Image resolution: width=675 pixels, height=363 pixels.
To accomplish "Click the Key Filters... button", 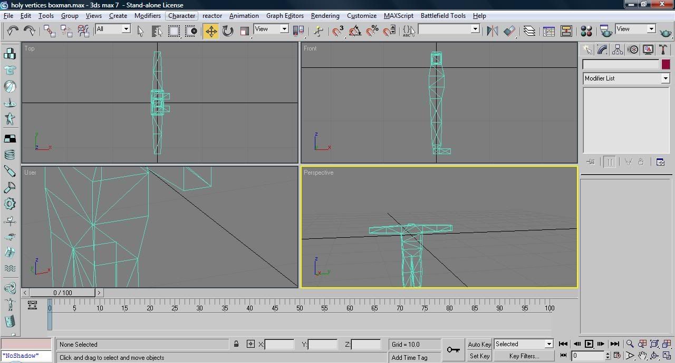I will coord(524,356).
